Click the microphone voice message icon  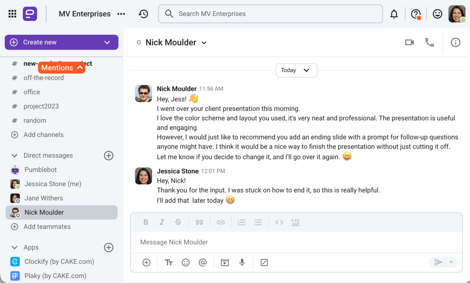[242, 262]
